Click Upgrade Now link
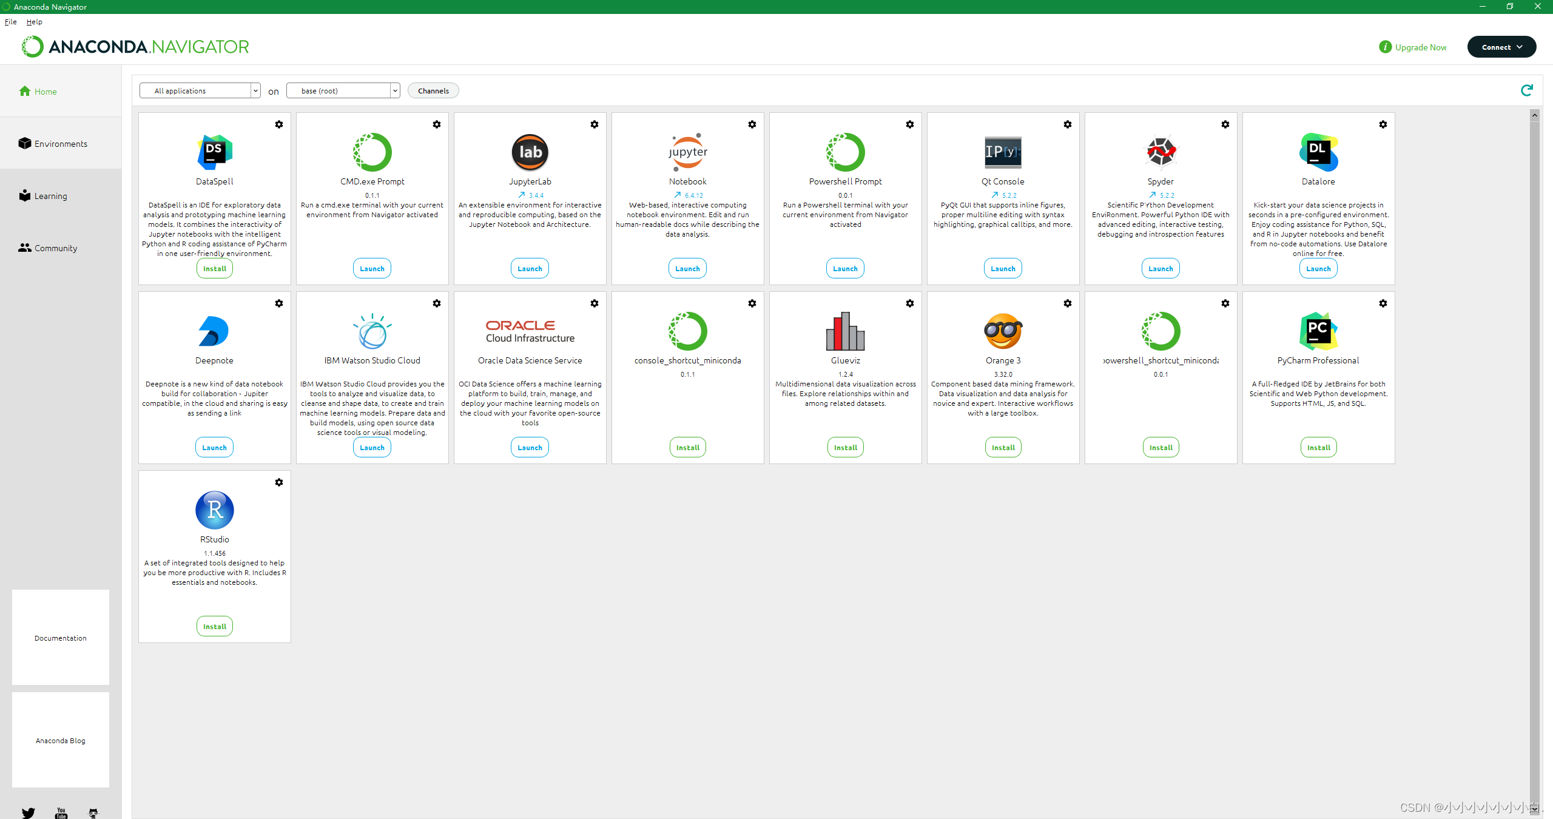Image resolution: width=1553 pixels, height=819 pixels. coord(1421,46)
